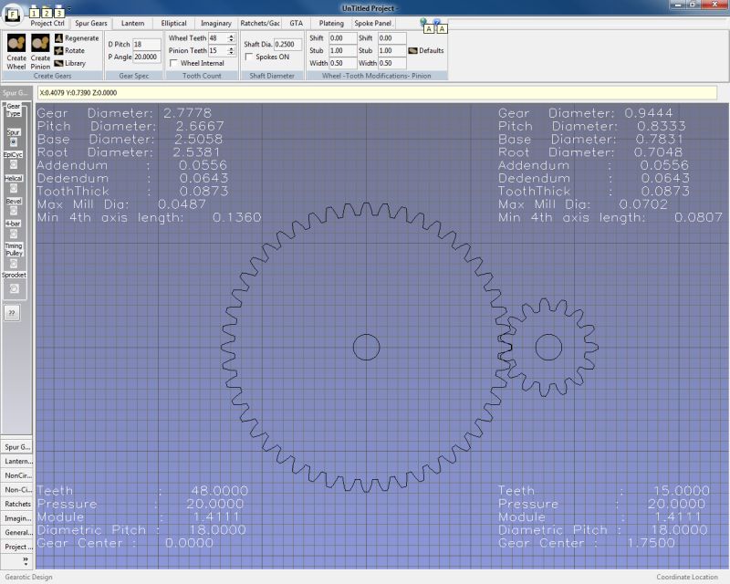Open the Ratchets/Gac tab
Screen dimensions: 730x584
(x=260, y=23)
